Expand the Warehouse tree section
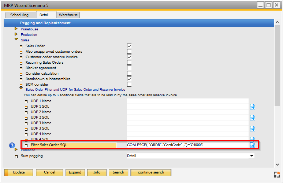The height and width of the screenshot is (183, 283). pos(16,29)
